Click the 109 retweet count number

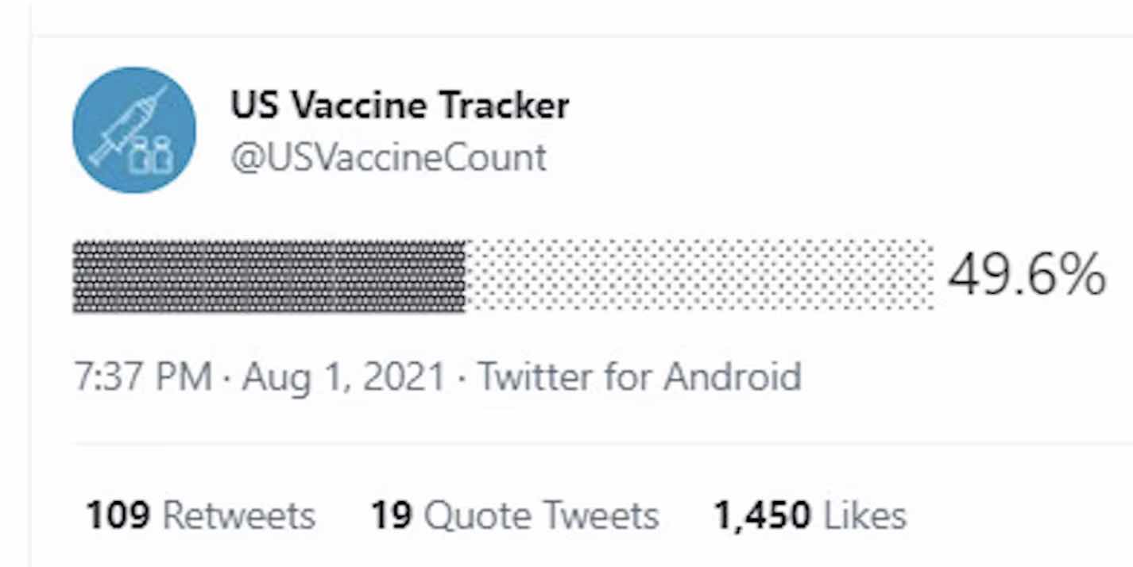(x=118, y=516)
